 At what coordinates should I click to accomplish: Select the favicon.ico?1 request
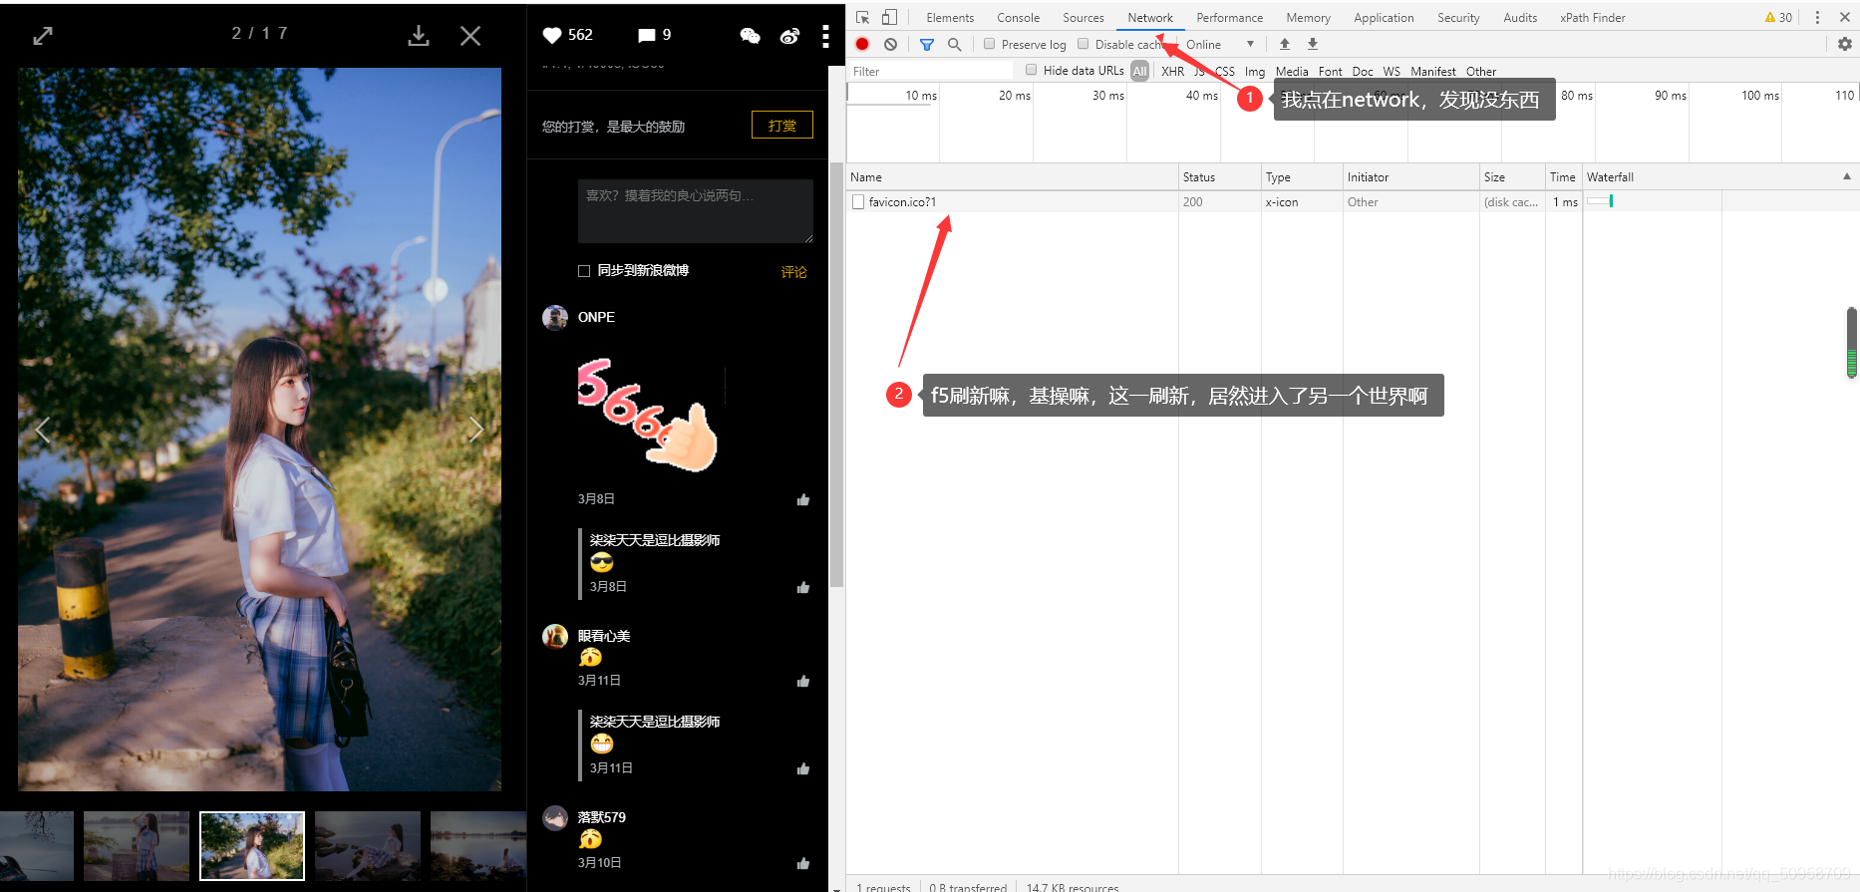click(902, 201)
